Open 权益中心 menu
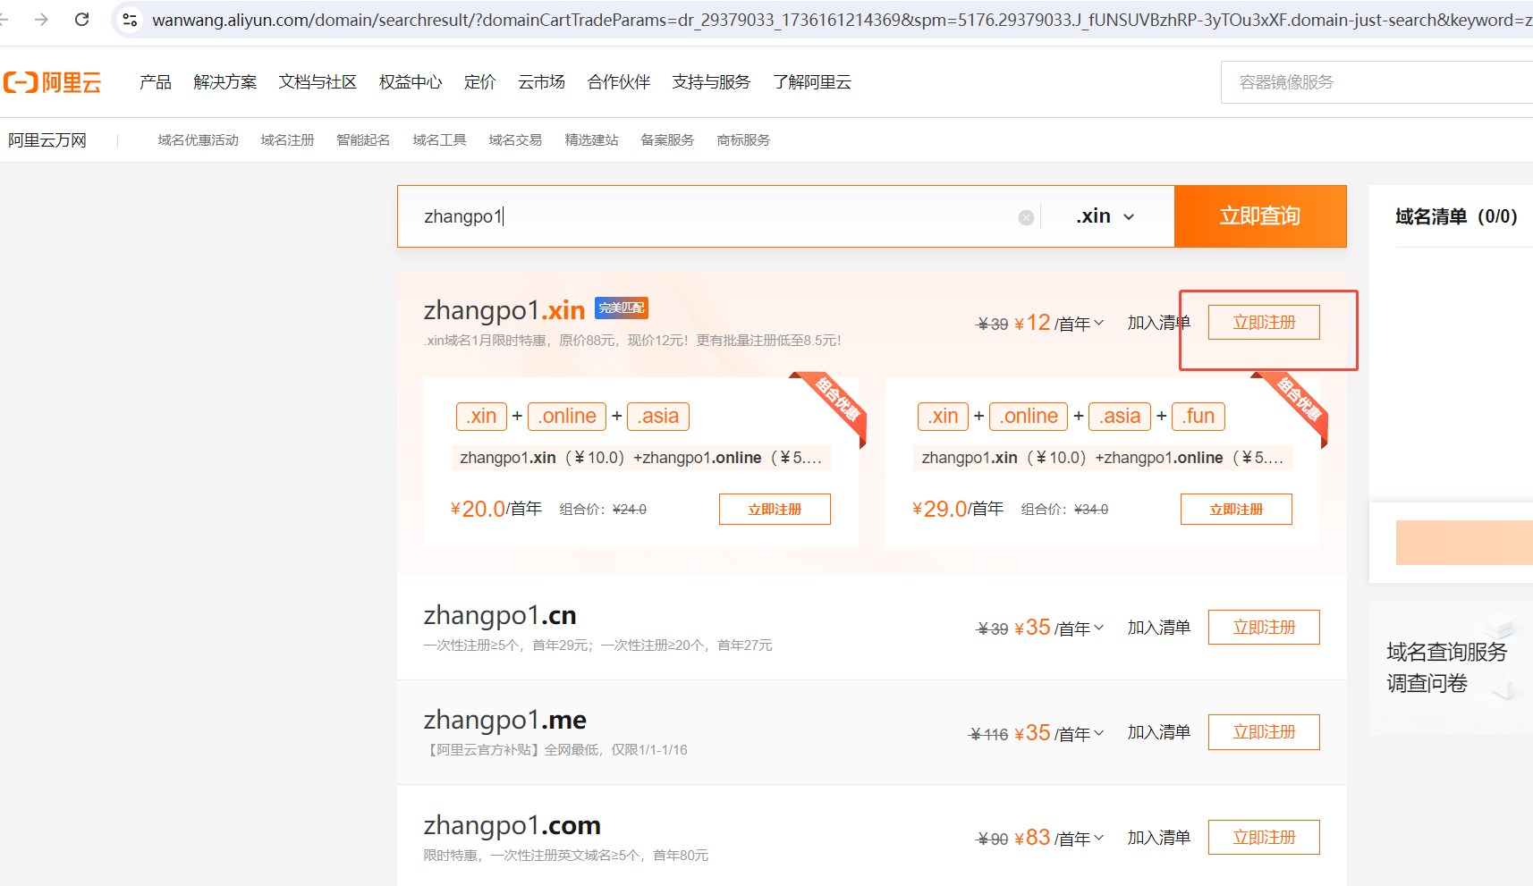The image size is (1533, 886). pos(411,82)
